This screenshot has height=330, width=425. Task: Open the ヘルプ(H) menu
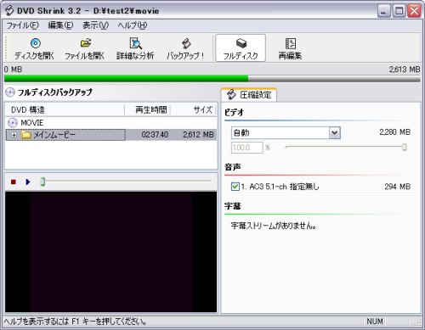(x=133, y=25)
